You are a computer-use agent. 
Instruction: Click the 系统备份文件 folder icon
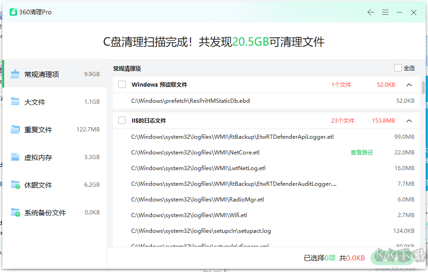15,213
